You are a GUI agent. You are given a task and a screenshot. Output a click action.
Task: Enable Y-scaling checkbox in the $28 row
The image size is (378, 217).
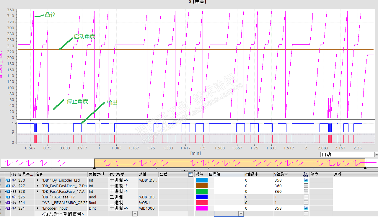(306, 191)
